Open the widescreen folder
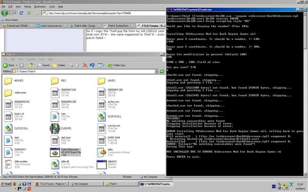Image resolution: width=308 pixels, height=192 pixels. (8, 92)
